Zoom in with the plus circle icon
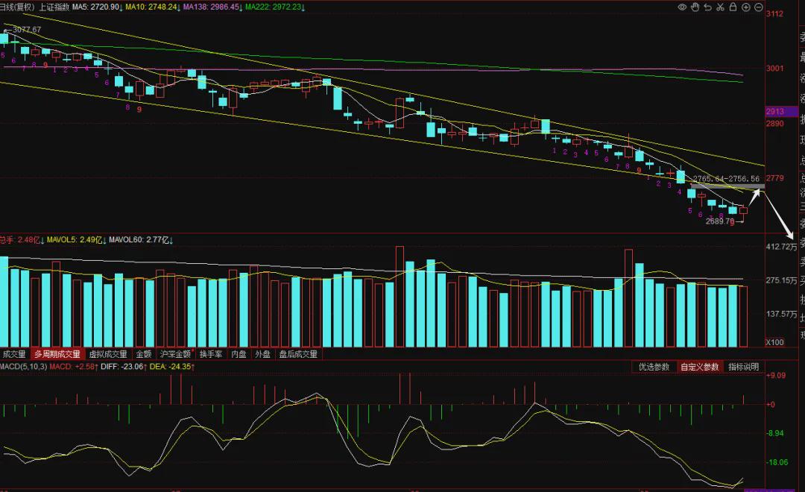Viewport: 805px width, 492px height. coord(745,7)
